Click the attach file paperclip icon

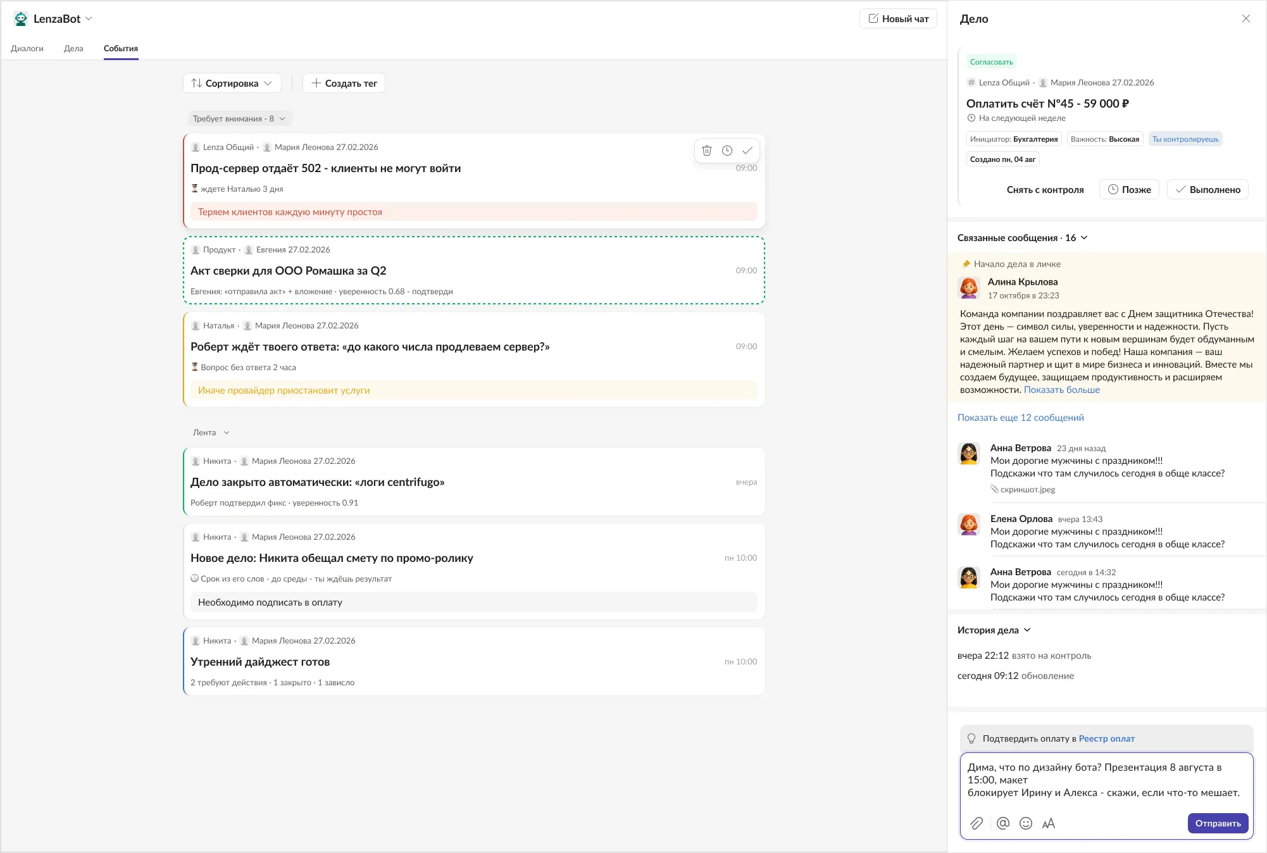(x=977, y=823)
